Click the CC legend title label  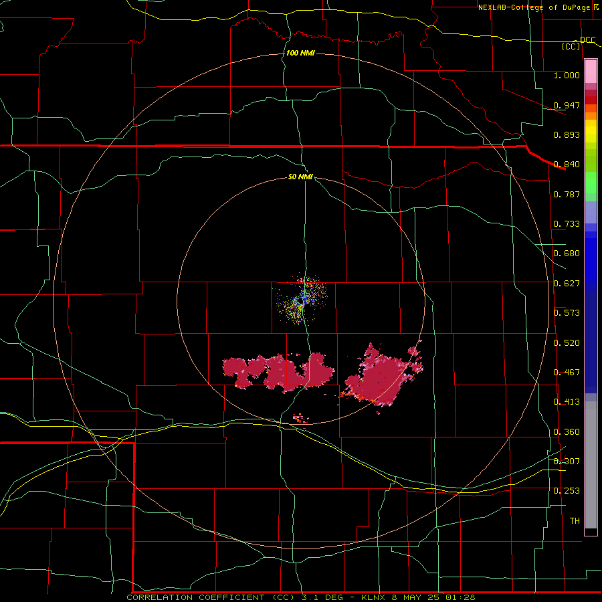point(571,46)
